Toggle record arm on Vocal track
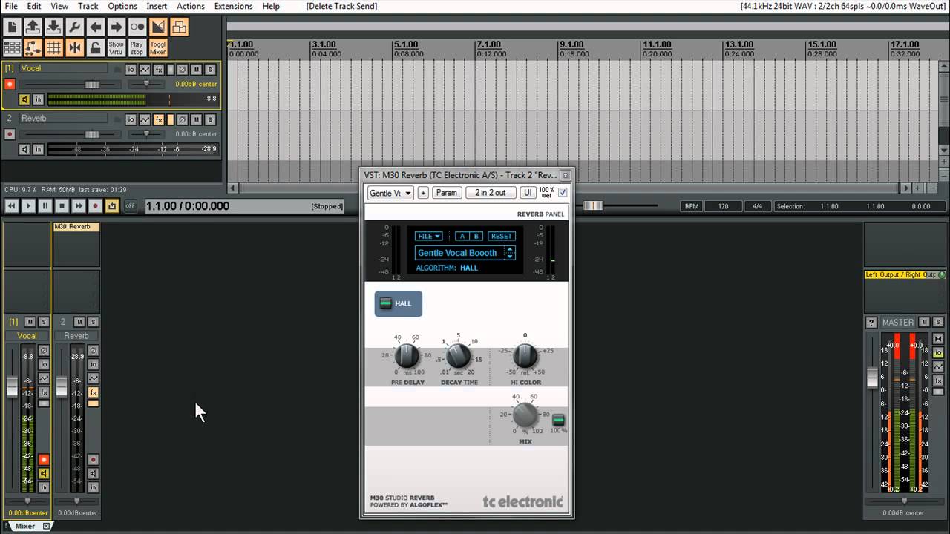The width and height of the screenshot is (950, 534). 10,85
